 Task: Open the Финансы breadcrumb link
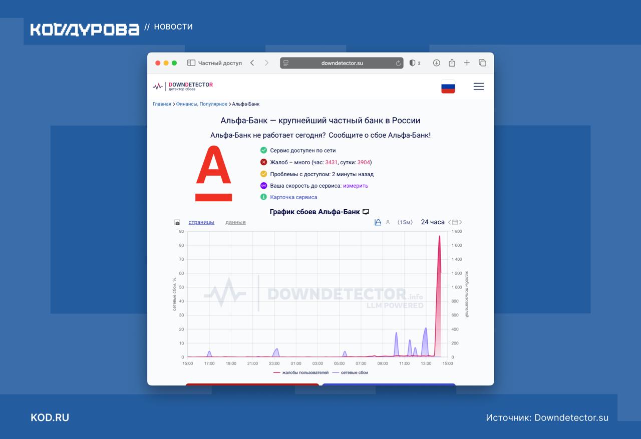click(x=186, y=104)
